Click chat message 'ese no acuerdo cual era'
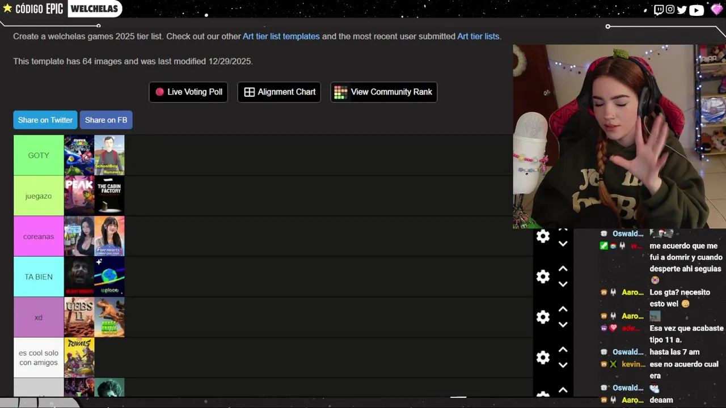This screenshot has width=726, height=408. point(684,370)
